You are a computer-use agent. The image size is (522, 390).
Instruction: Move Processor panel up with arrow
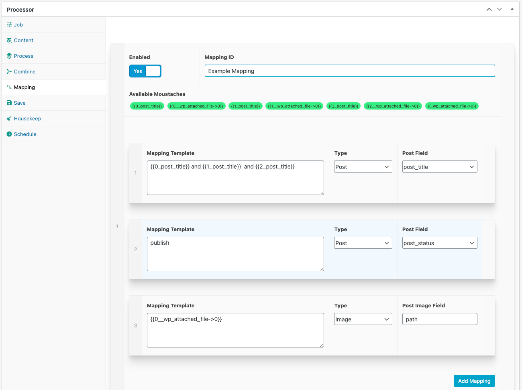(489, 9)
